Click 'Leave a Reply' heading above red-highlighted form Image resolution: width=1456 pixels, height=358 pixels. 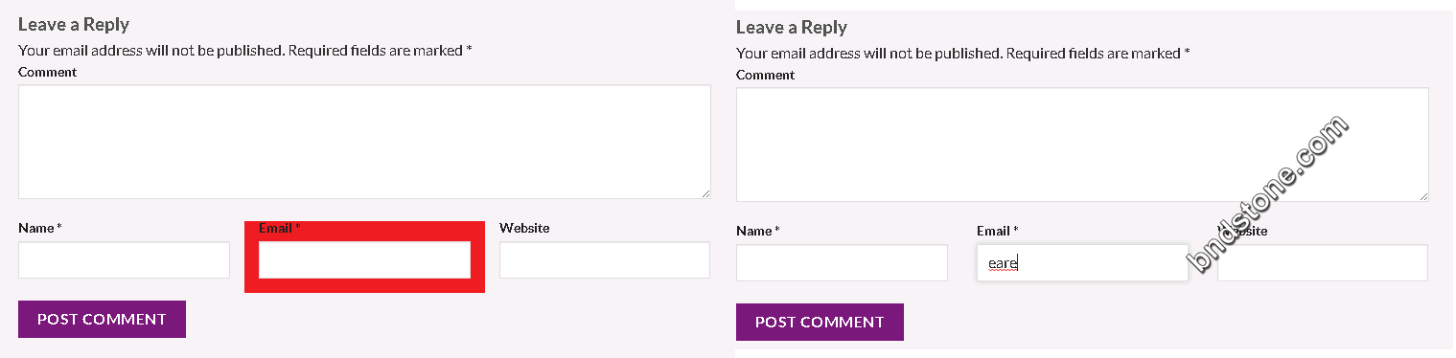(x=74, y=24)
